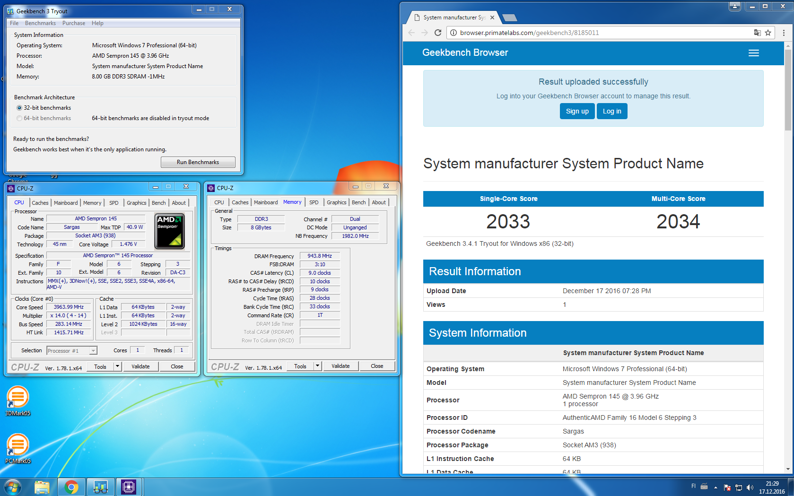This screenshot has width=794, height=496.
Task: Open Tools dropdown arrow in left CPU-Z
Action: tap(118, 366)
